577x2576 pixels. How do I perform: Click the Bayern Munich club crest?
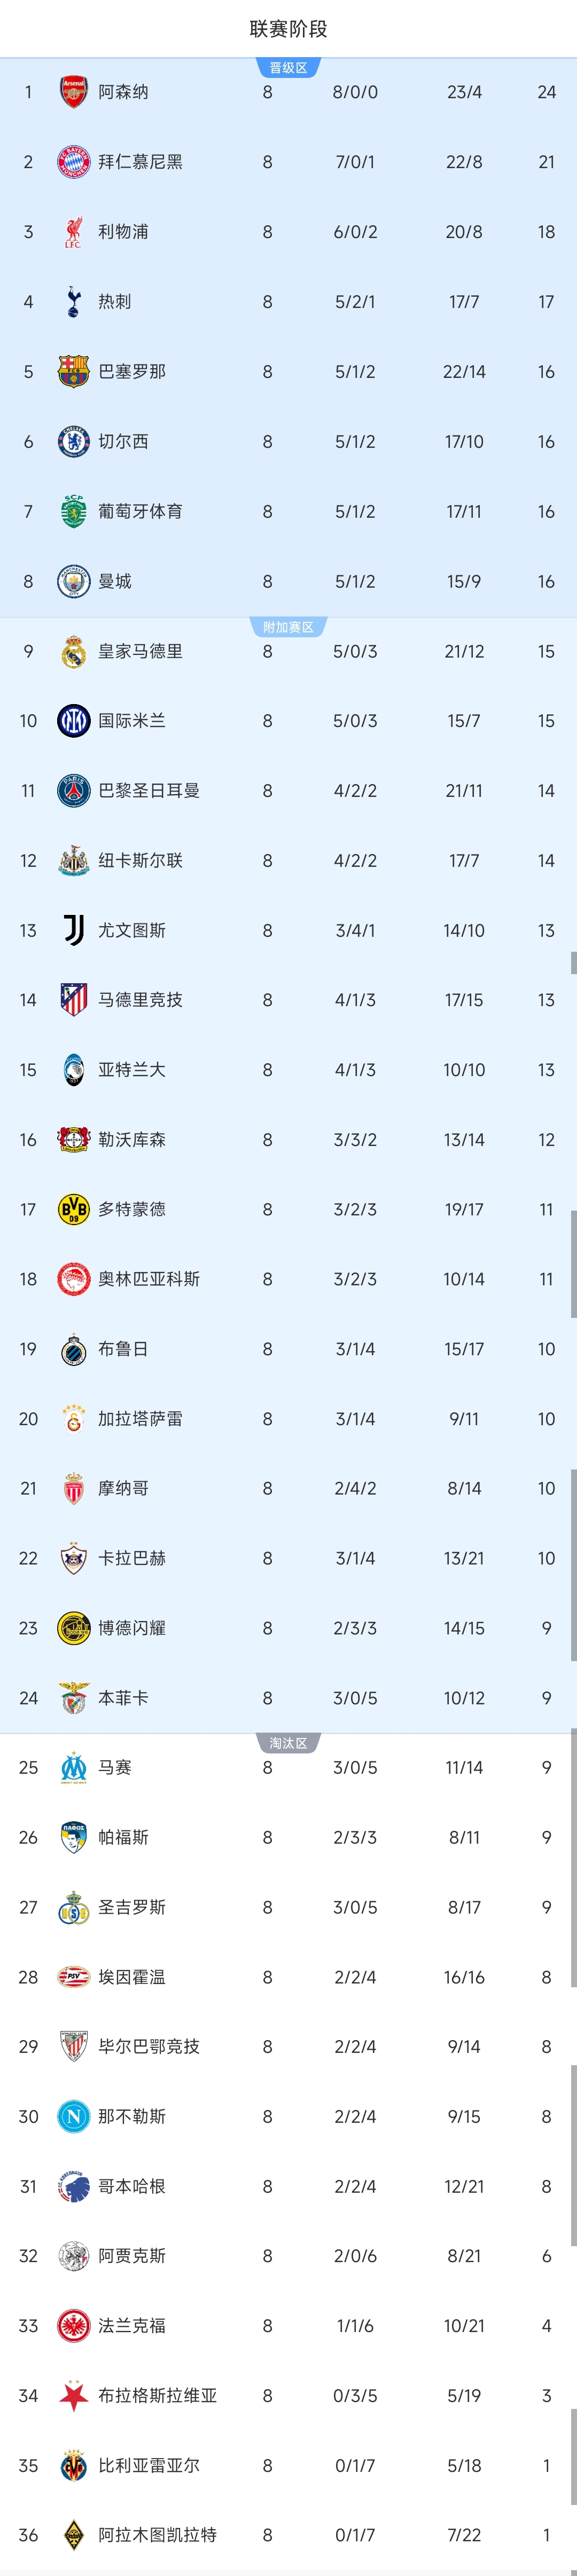click(x=73, y=162)
